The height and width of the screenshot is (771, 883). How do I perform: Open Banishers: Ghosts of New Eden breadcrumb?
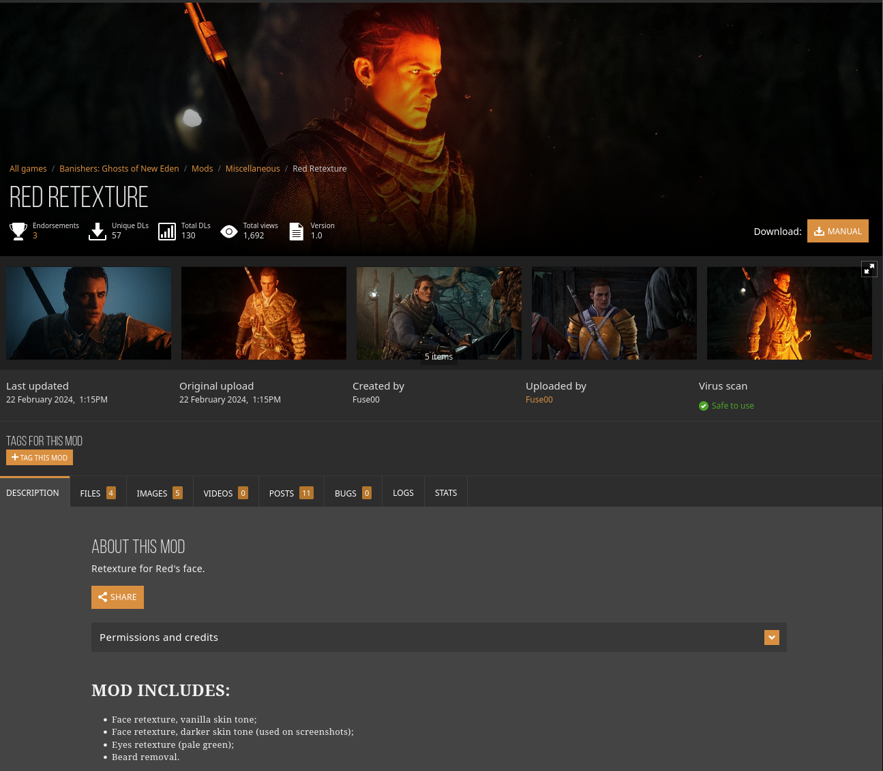(119, 169)
